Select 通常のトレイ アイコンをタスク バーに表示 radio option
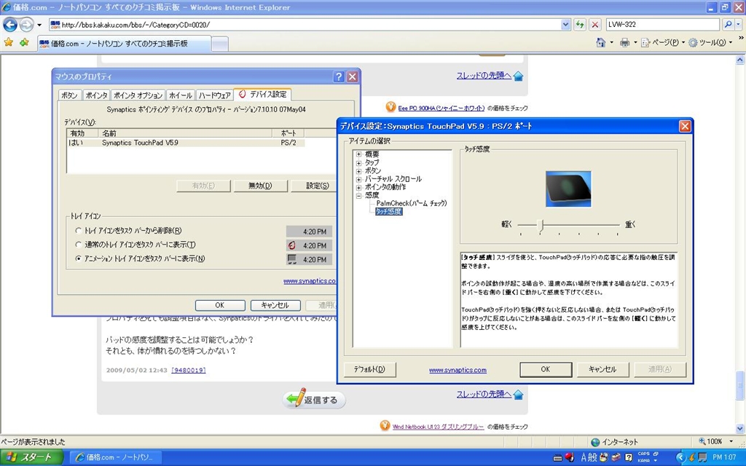The width and height of the screenshot is (746, 466). tap(79, 245)
